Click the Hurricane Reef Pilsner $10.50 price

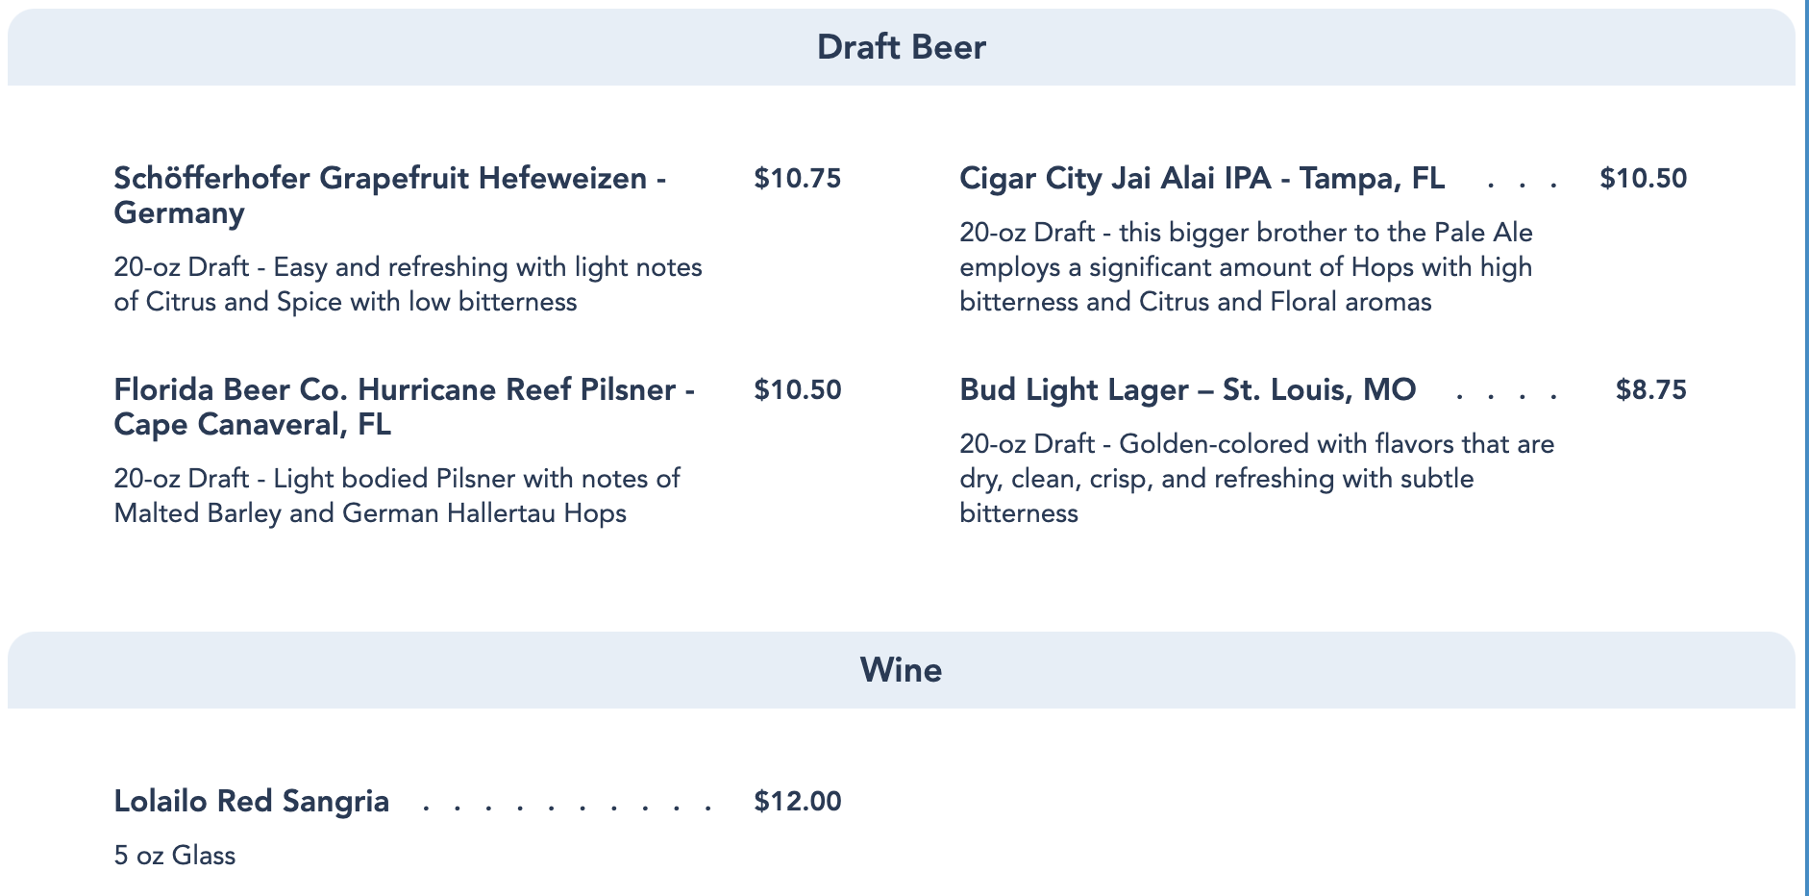click(x=797, y=389)
